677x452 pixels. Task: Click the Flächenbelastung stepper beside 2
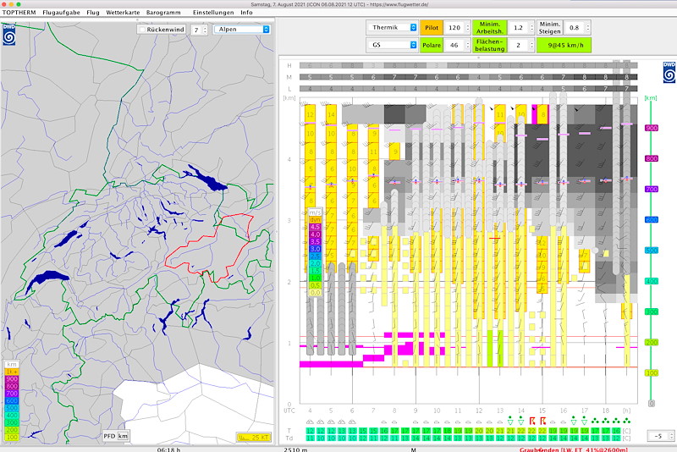[532, 45]
